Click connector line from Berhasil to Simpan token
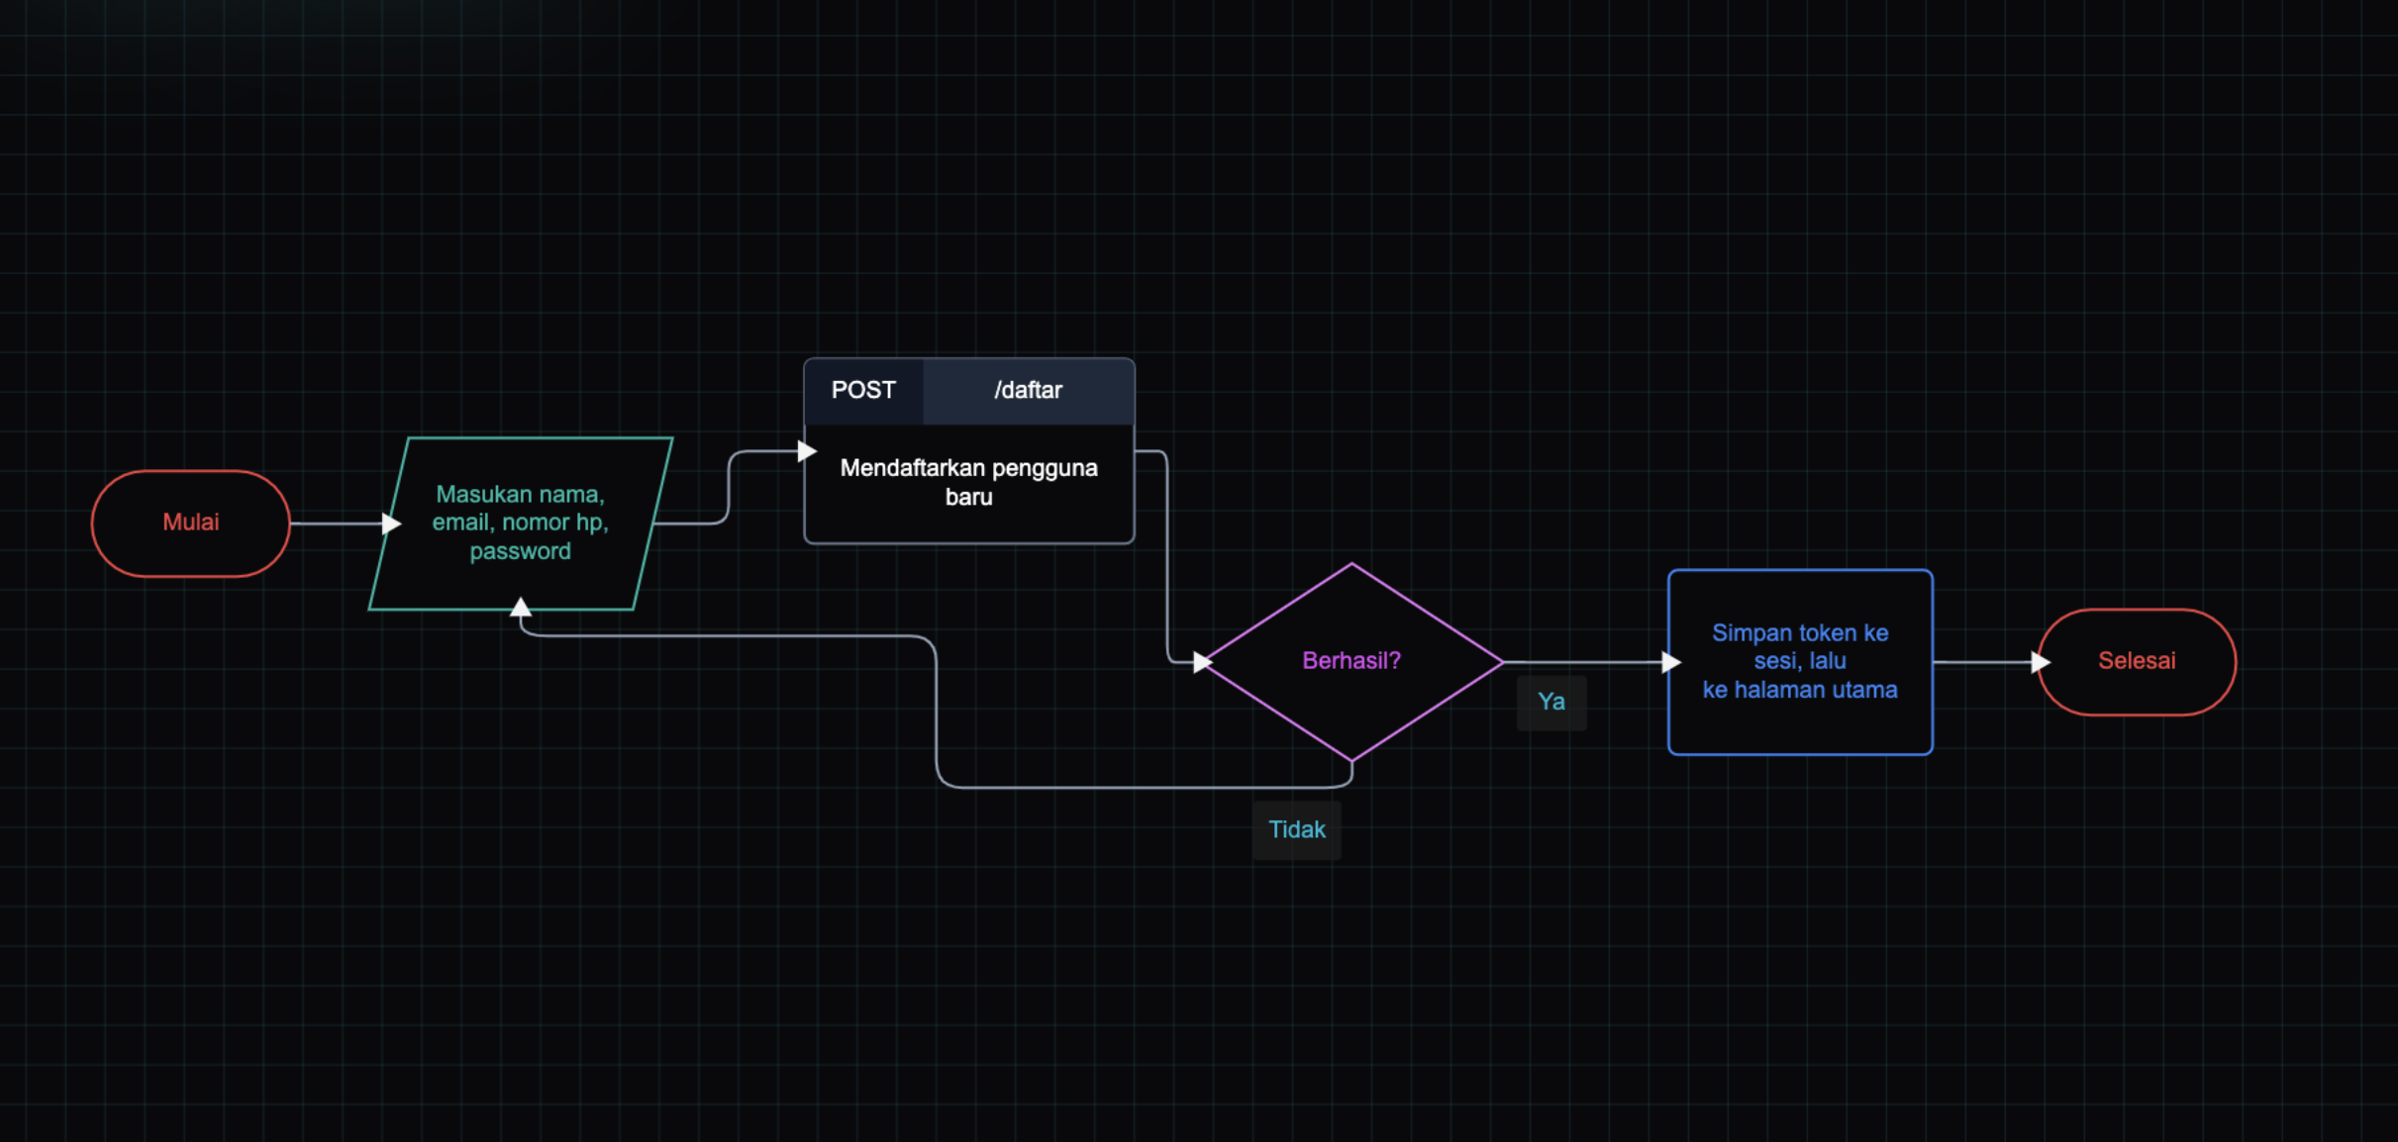This screenshot has height=1142, width=2398. point(1584,662)
